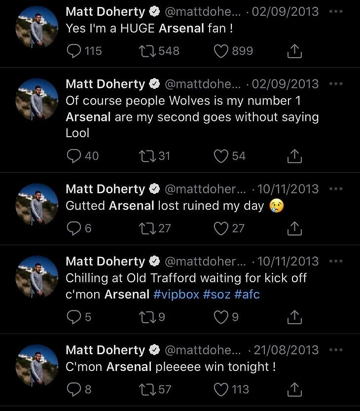Like the "HUGE Arsenal fan" tweet
The height and width of the screenshot is (411, 360).
pyautogui.click(x=222, y=51)
